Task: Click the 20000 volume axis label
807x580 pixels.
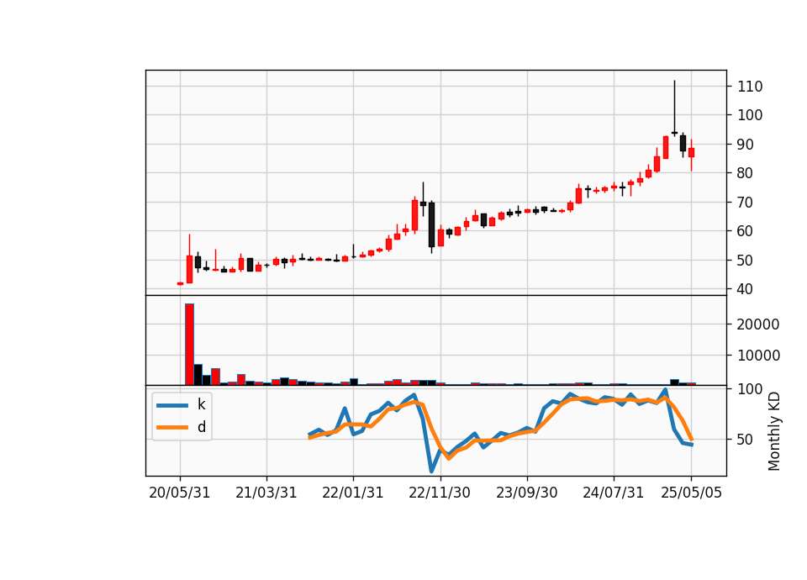Action: coord(758,324)
